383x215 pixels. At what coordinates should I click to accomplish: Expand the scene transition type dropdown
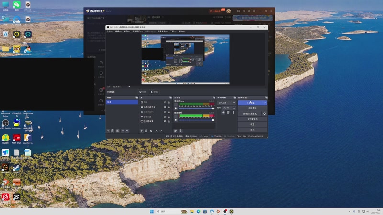234,102
